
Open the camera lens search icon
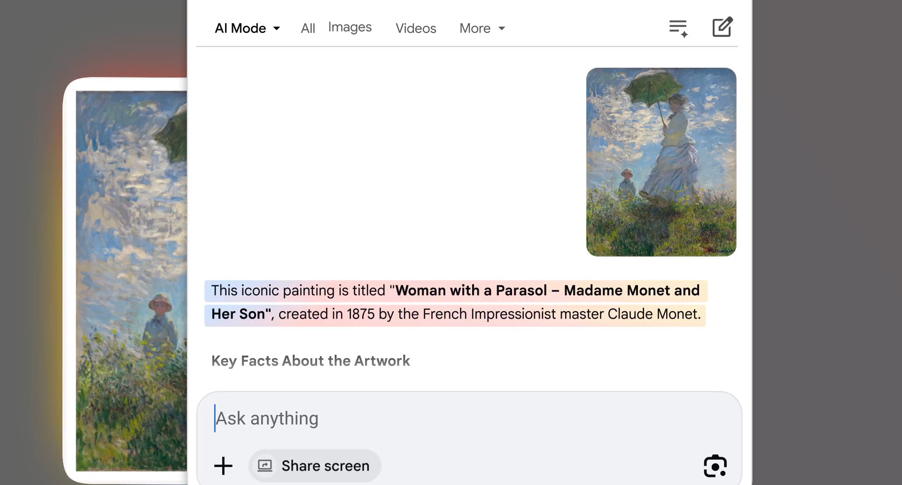pyautogui.click(x=715, y=466)
